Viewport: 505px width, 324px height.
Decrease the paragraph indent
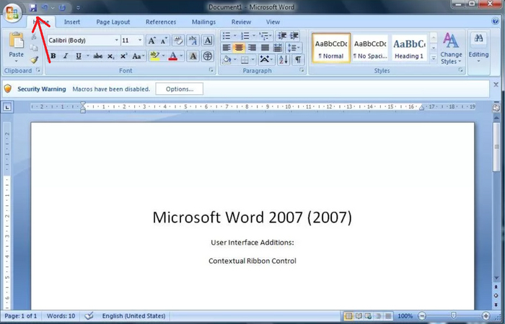[282, 36]
